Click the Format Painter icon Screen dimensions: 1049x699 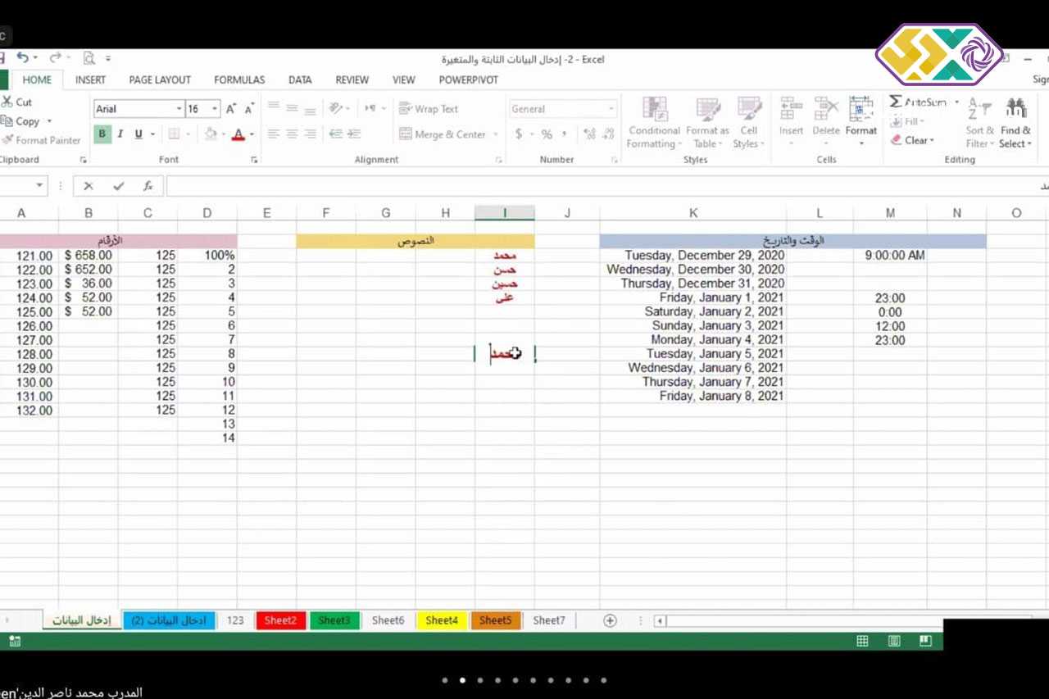point(8,140)
